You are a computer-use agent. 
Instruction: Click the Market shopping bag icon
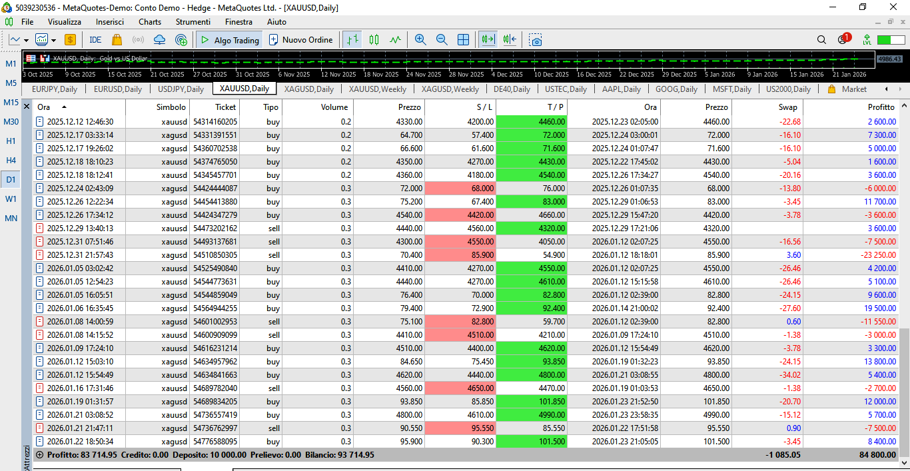pyautogui.click(x=117, y=40)
